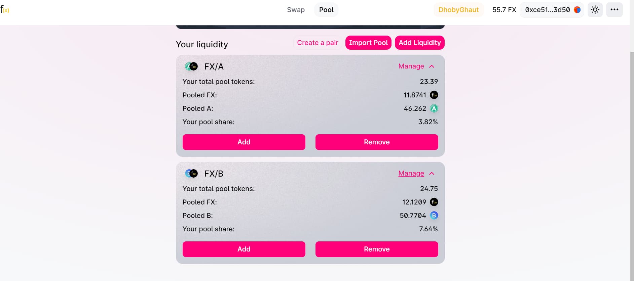The image size is (634, 281).
Task: Click the wallet avatar icon beside 0xce51...3d50
Action: 577,10
